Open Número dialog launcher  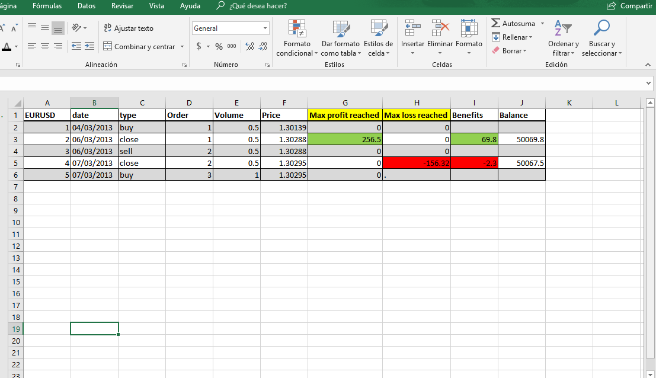267,65
